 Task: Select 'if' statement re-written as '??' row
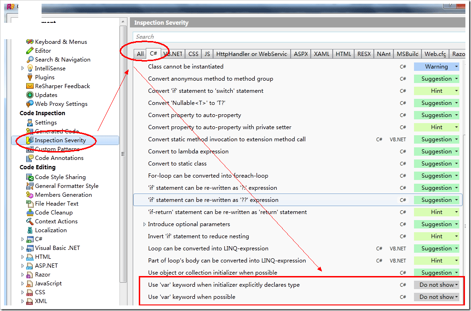298,200
